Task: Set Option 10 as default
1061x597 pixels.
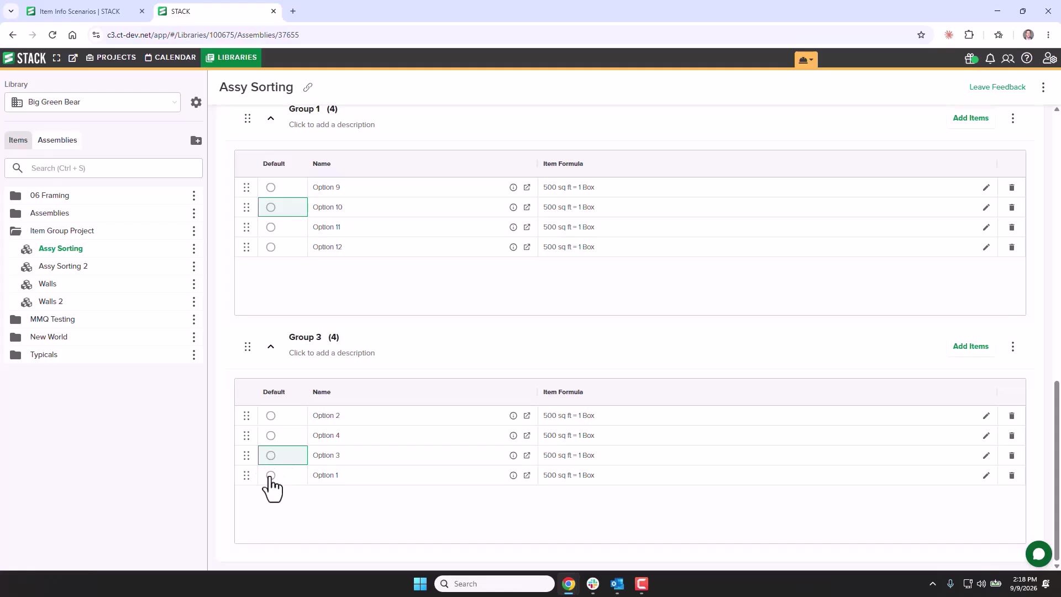Action: coord(271,207)
